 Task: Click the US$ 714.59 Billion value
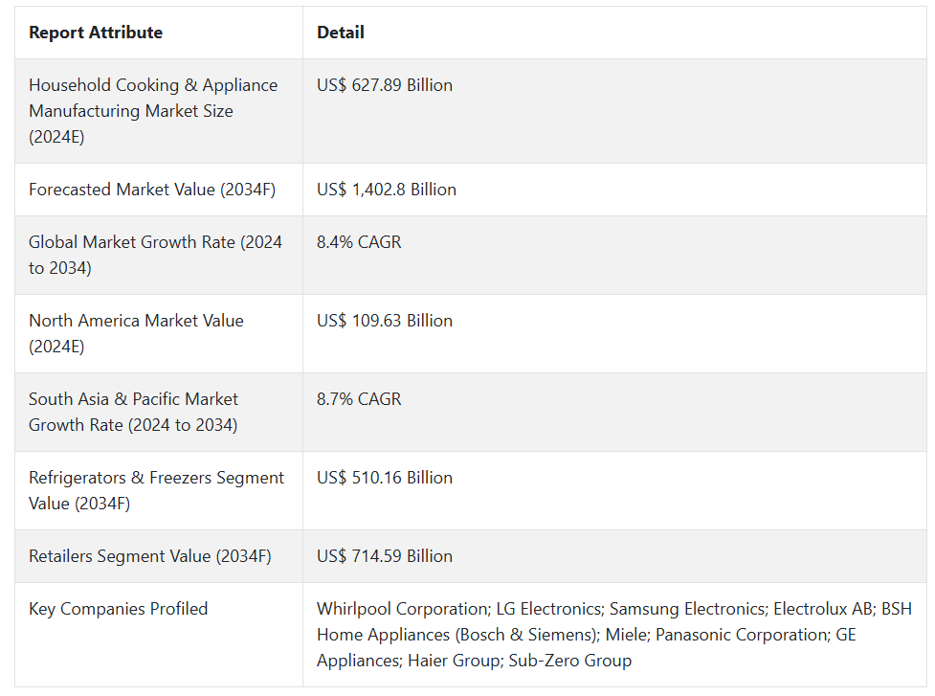[x=385, y=556]
